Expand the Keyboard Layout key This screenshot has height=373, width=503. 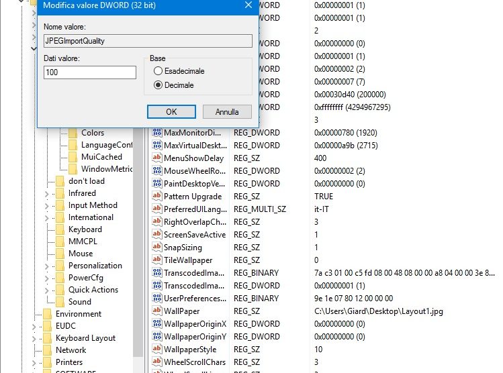point(34,339)
